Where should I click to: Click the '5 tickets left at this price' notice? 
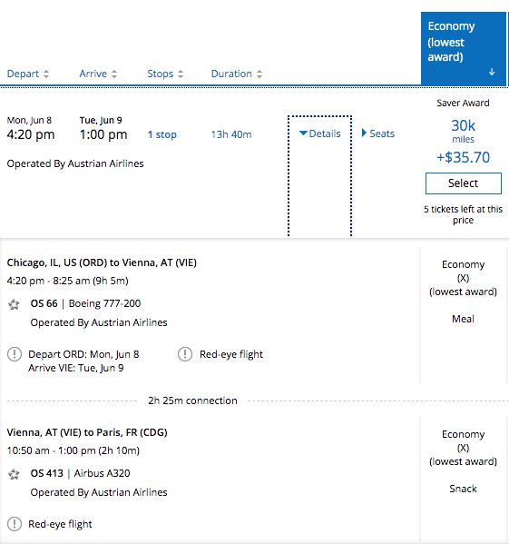click(464, 214)
